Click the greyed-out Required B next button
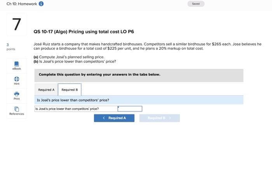This screenshot has width=272, height=170. click(x=160, y=118)
